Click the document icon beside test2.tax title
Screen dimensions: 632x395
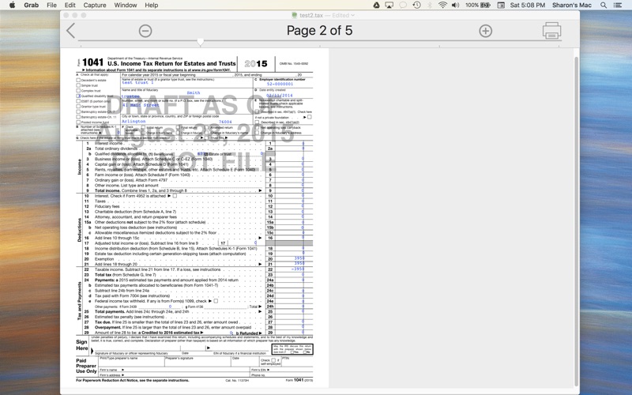tap(295, 15)
